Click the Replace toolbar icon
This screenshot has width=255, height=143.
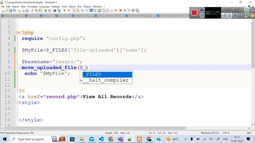coord(59,11)
